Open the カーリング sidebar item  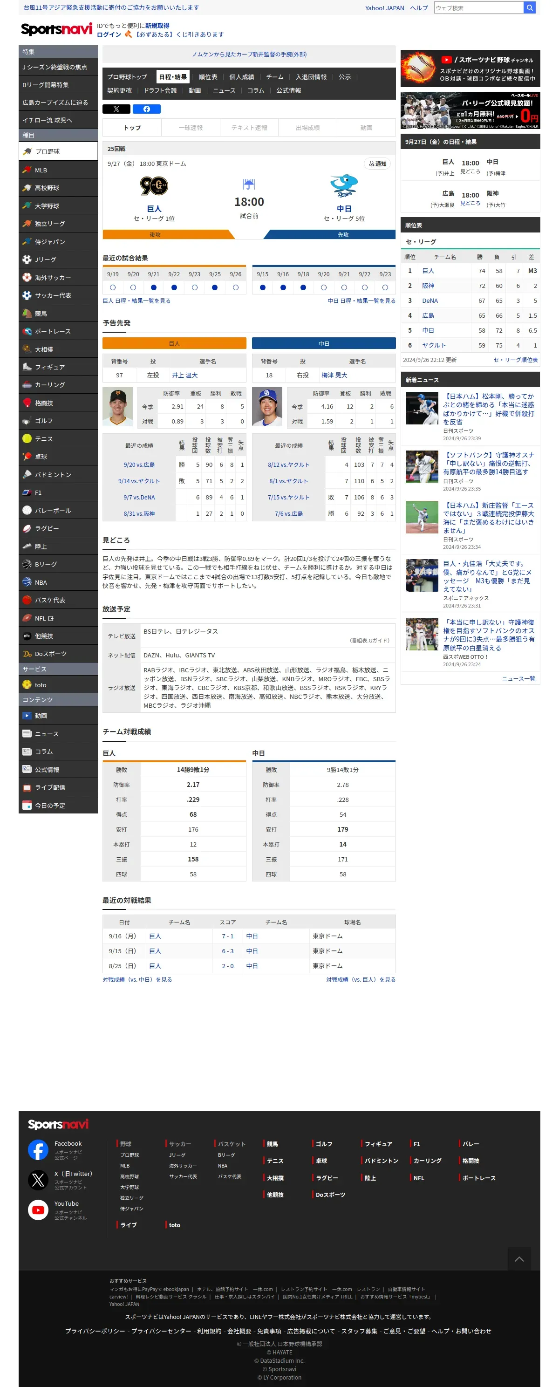coord(58,385)
